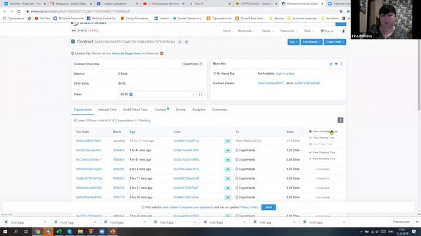
Task: Open the options menu icon above the transactions table
Action: (340, 121)
